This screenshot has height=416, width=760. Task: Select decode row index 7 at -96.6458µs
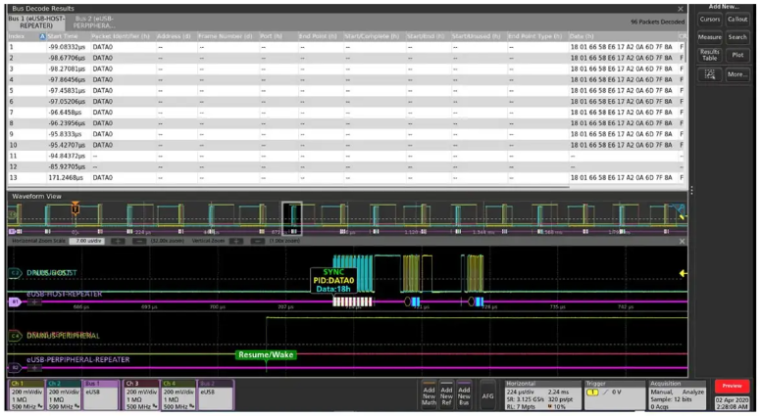pos(346,113)
